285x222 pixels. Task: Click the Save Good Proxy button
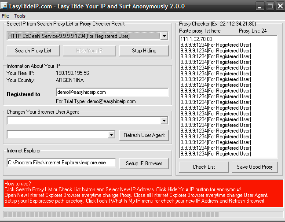(255, 167)
